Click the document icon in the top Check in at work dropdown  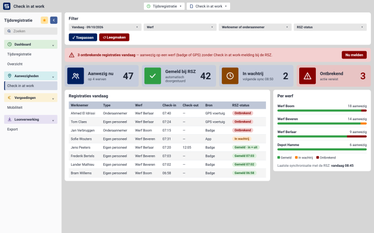coord(191,6)
